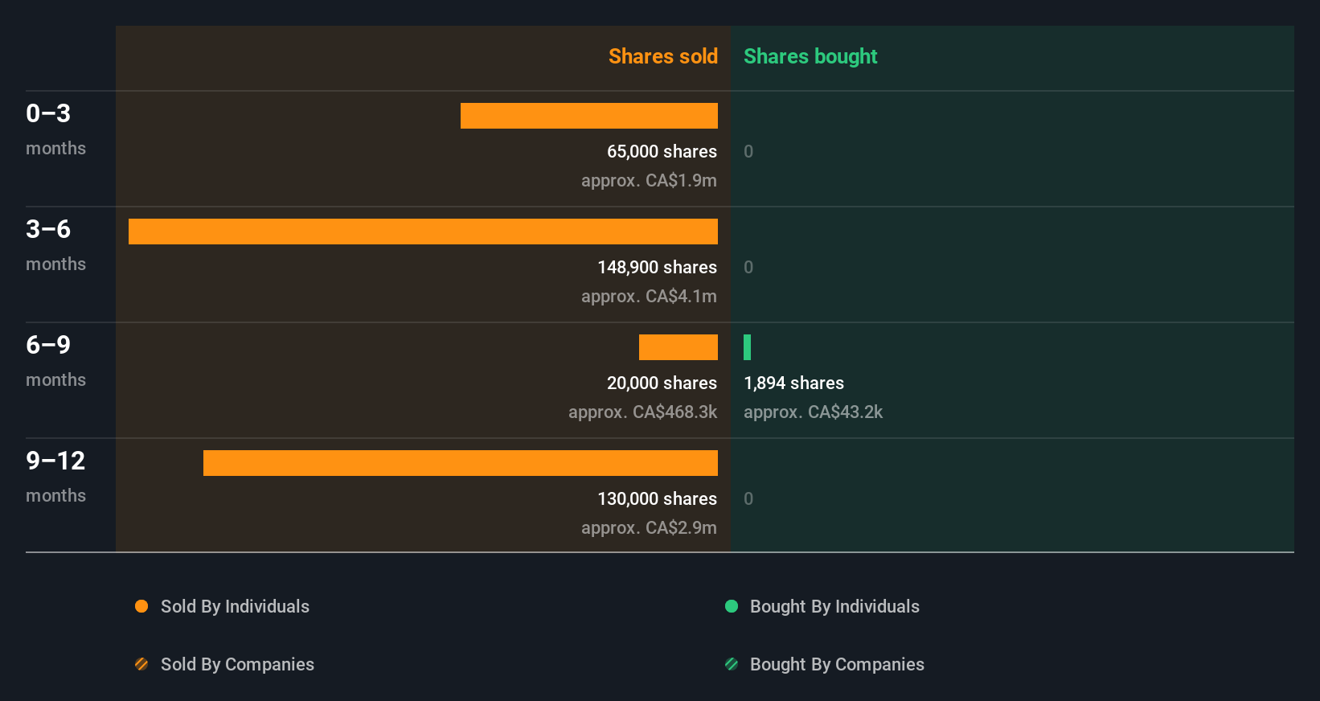Click the 3–6 months orange sold bar
The width and height of the screenshot is (1320, 701).
(x=423, y=232)
